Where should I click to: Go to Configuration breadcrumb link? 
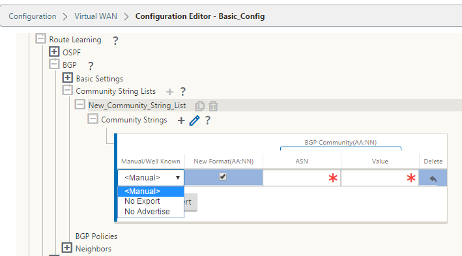point(33,16)
